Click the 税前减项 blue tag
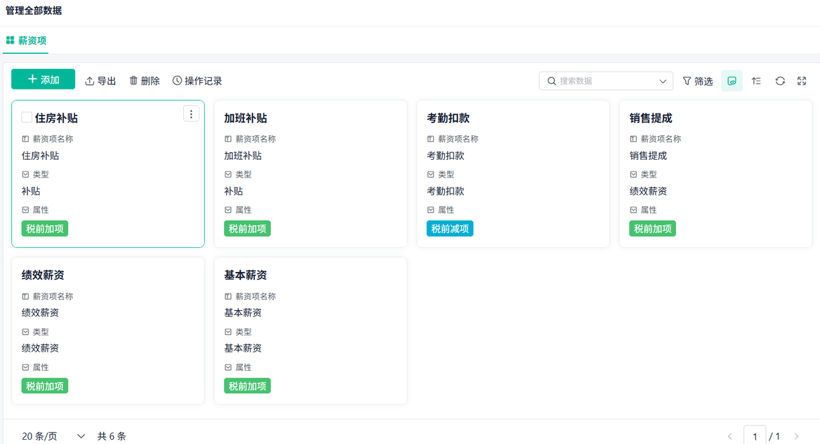 (x=450, y=229)
